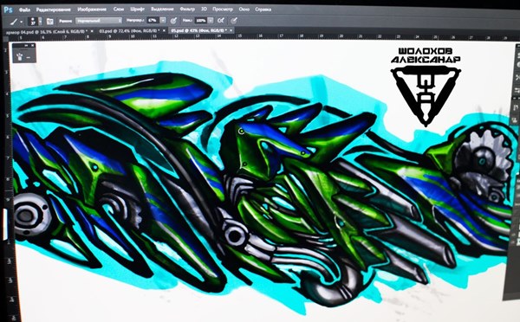Image resolution: width=520 pixels, height=322 pixels.
Task: Open the Файл menu
Action: click(24, 10)
